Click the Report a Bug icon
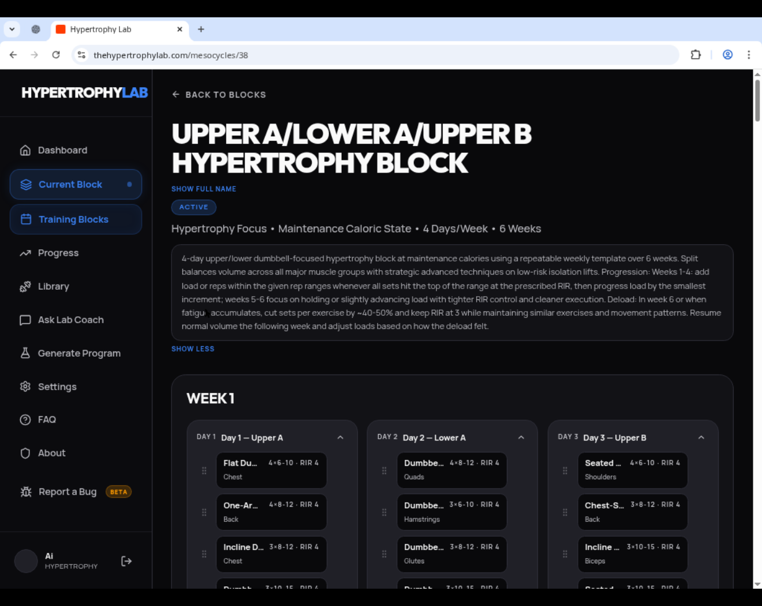Viewport: 762px width, 606px height. coord(26,492)
